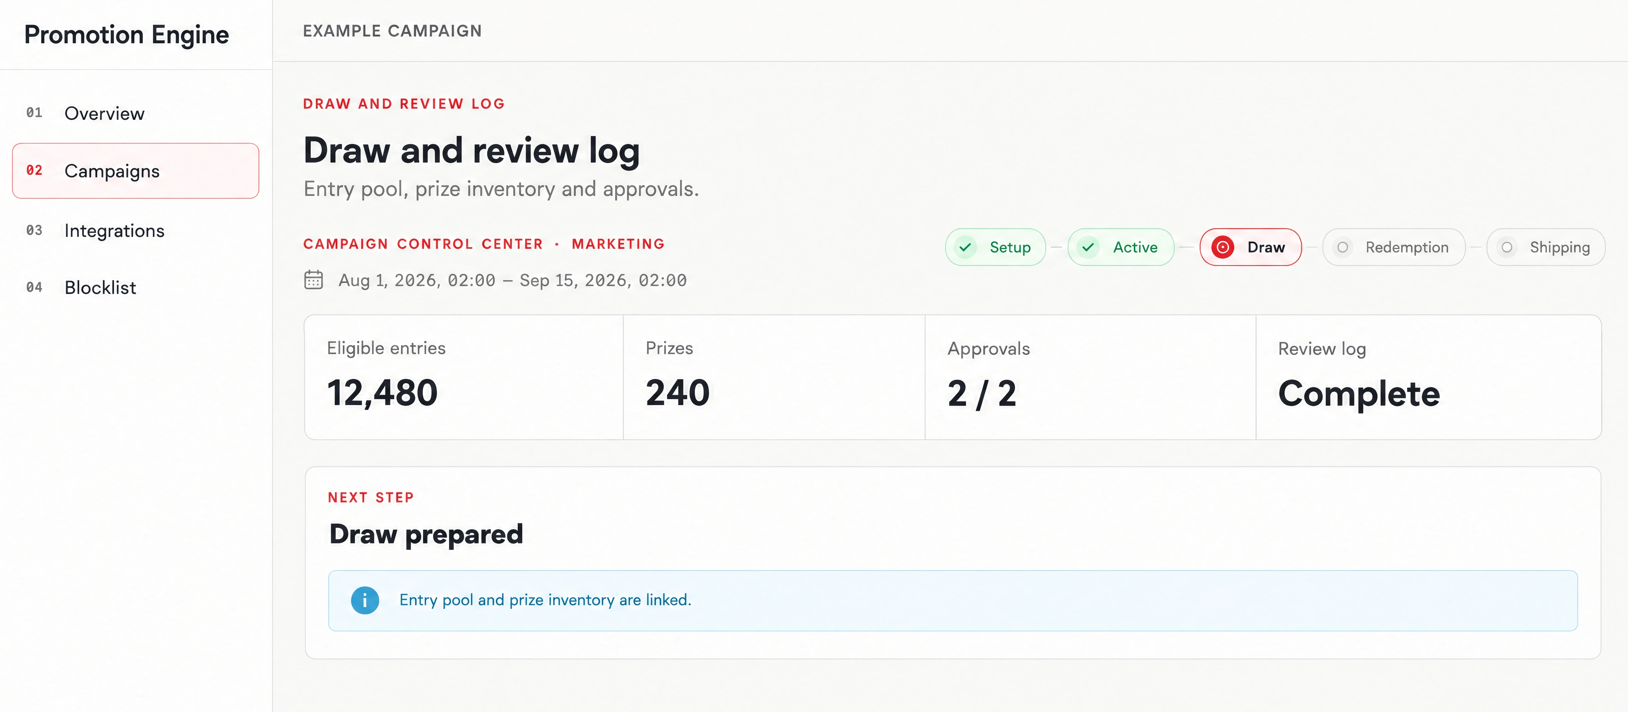
Task: Click the calendar icon beside campaign dates
Action: point(313,279)
